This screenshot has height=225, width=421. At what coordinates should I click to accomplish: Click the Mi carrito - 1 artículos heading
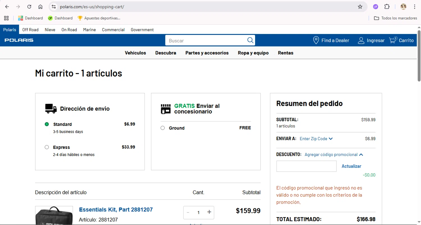pos(79,73)
